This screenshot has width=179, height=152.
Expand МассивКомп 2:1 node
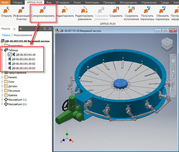[2, 104]
